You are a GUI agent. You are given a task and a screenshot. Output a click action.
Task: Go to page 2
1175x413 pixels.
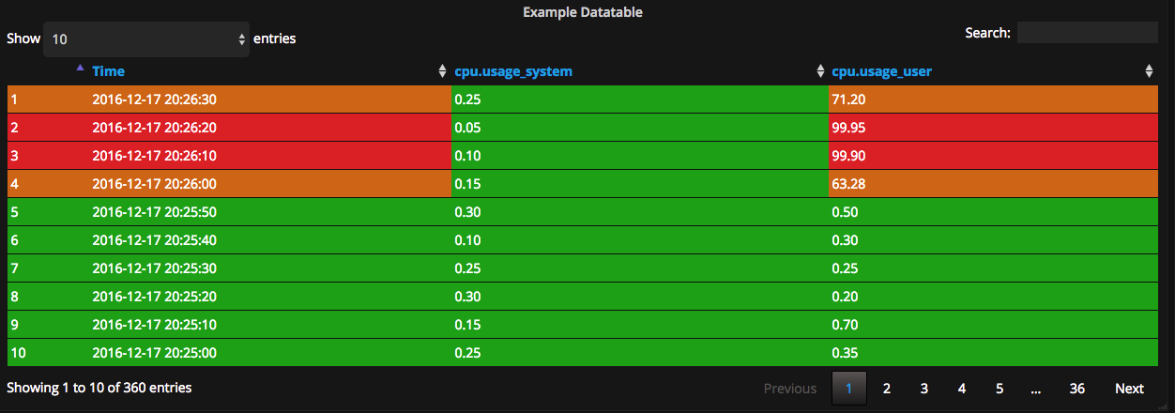(x=887, y=389)
